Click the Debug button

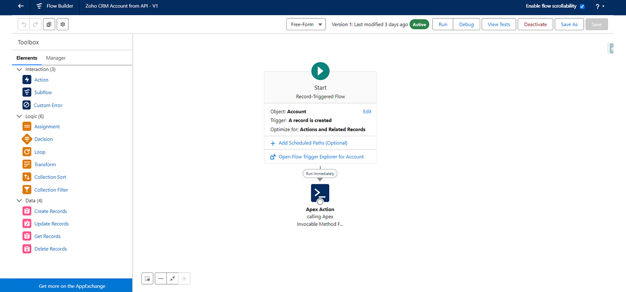[x=466, y=24]
